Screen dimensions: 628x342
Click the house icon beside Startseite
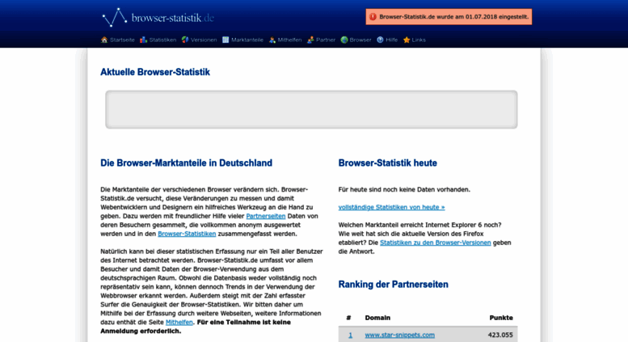pyautogui.click(x=104, y=40)
